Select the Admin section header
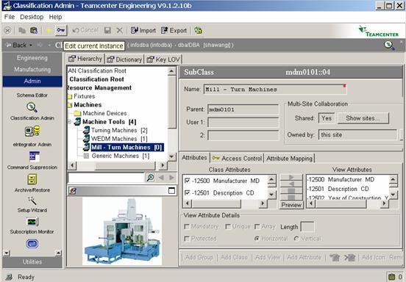The height and width of the screenshot is (282, 406). point(32,82)
